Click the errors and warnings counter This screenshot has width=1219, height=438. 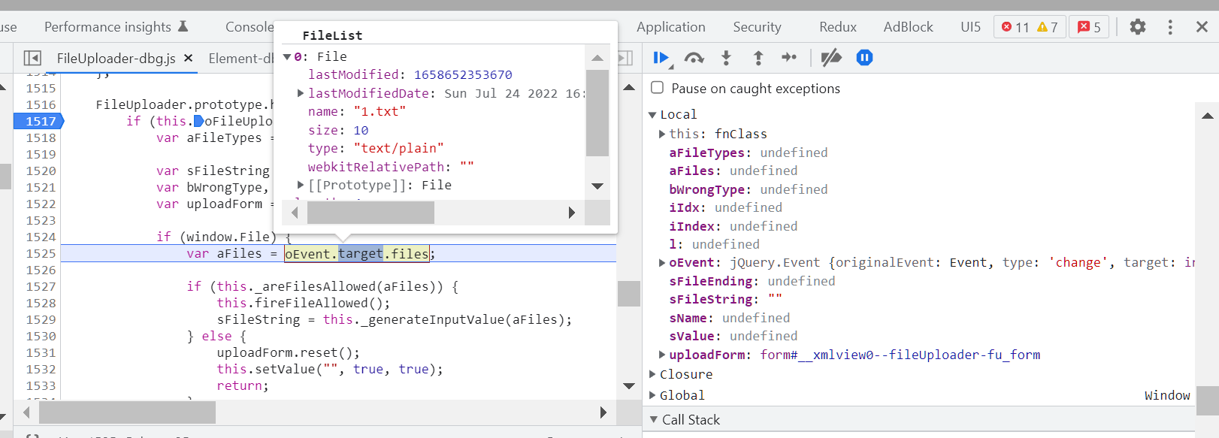(x=1029, y=27)
